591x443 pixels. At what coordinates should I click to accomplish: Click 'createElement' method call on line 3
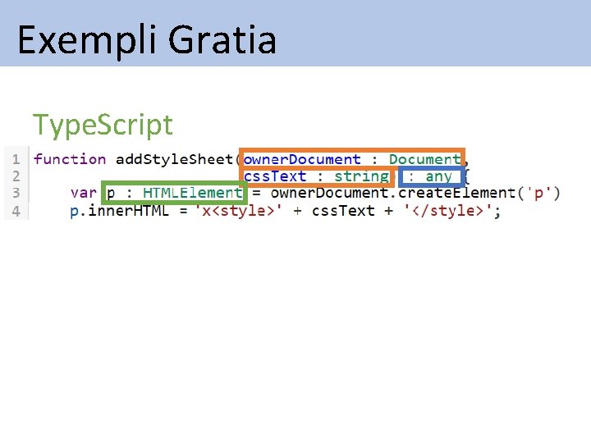click(x=456, y=193)
